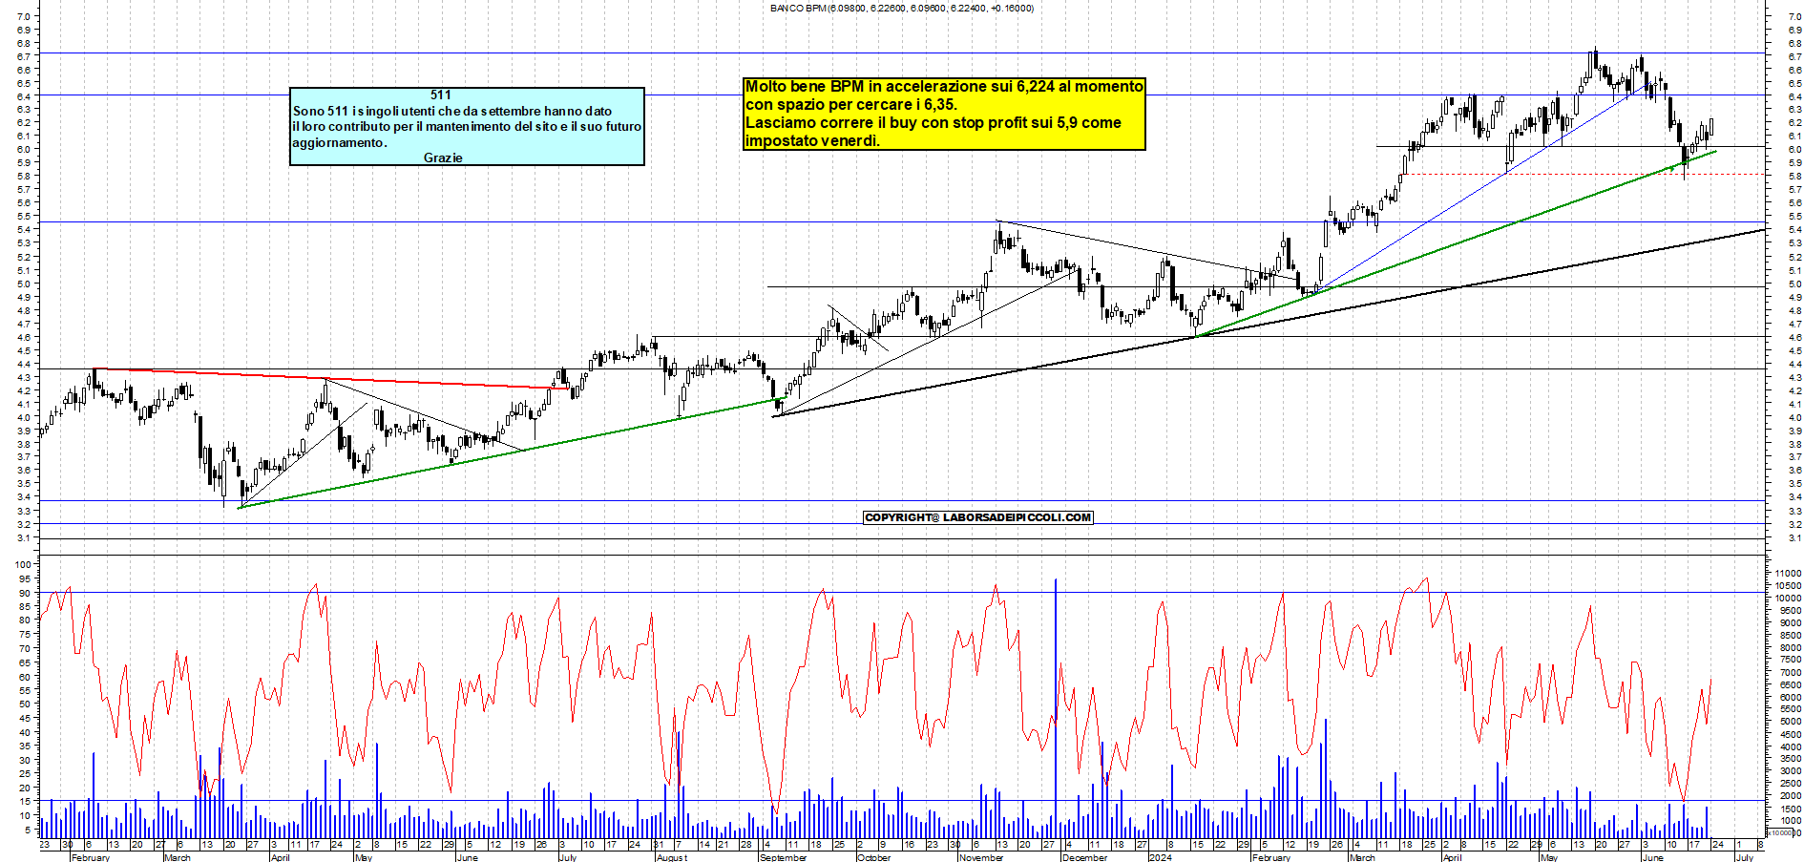Click the '50' oscillator axis label
The width and height of the screenshot is (1804, 862).
coord(27,704)
